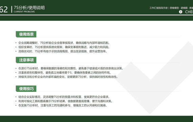Click the bullet line starting 结合企业实际情况
The height and width of the screenshot is (122, 193).
(64, 97)
